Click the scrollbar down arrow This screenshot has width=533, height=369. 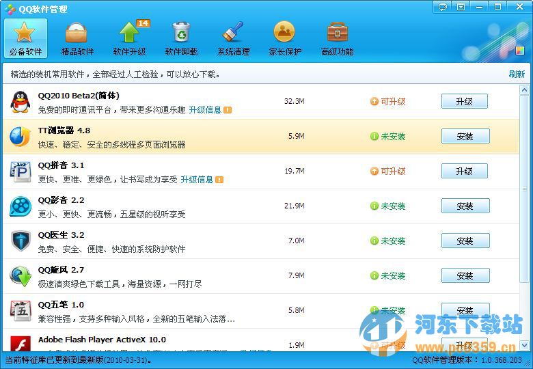click(524, 346)
